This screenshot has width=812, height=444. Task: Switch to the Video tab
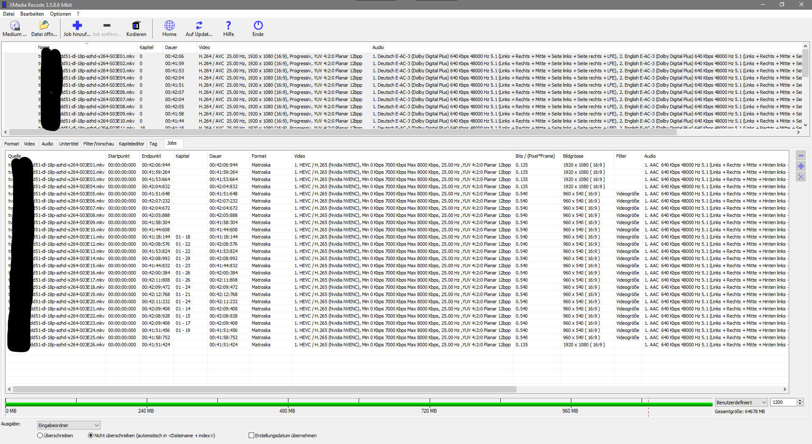pyautogui.click(x=29, y=144)
